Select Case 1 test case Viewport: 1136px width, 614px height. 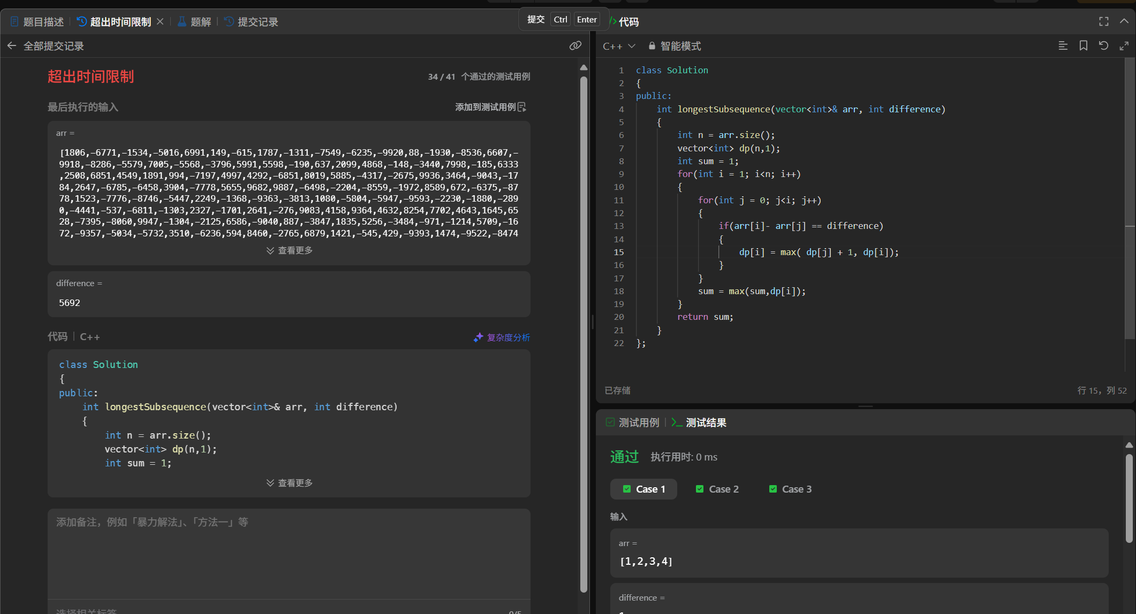(x=643, y=489)
